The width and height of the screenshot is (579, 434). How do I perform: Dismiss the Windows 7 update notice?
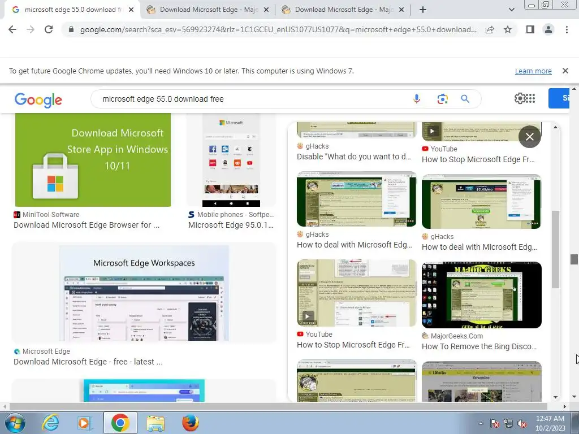click(x=565, y=71)
